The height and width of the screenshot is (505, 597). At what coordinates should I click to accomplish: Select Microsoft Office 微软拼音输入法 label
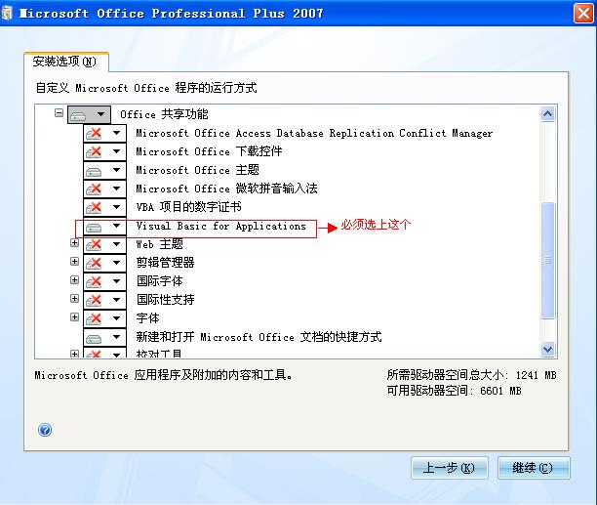click(x=226, y=189)
